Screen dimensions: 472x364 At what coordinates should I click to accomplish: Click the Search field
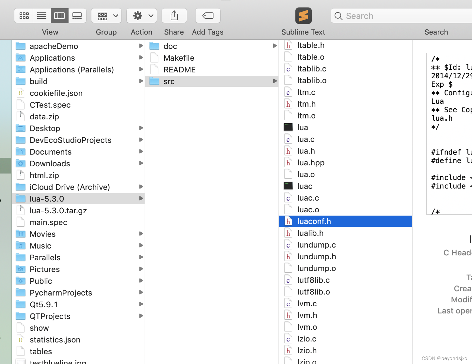[401, 16]
